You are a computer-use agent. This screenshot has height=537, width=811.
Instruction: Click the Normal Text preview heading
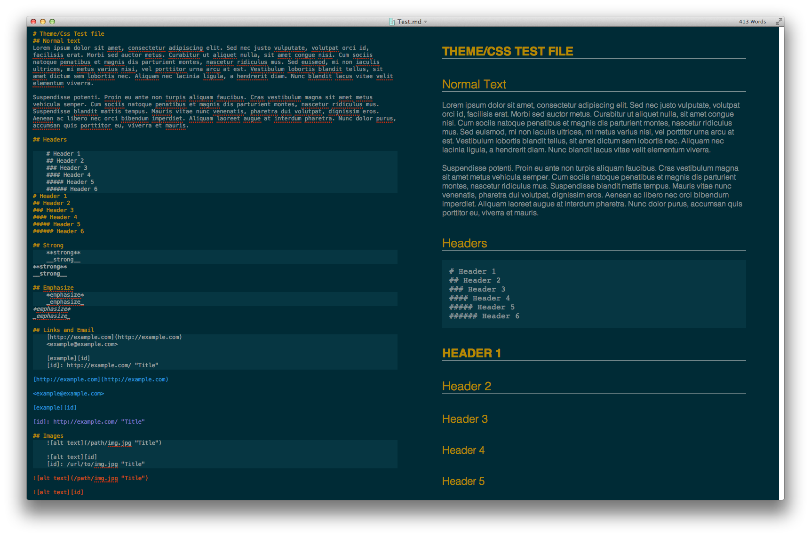474,84
